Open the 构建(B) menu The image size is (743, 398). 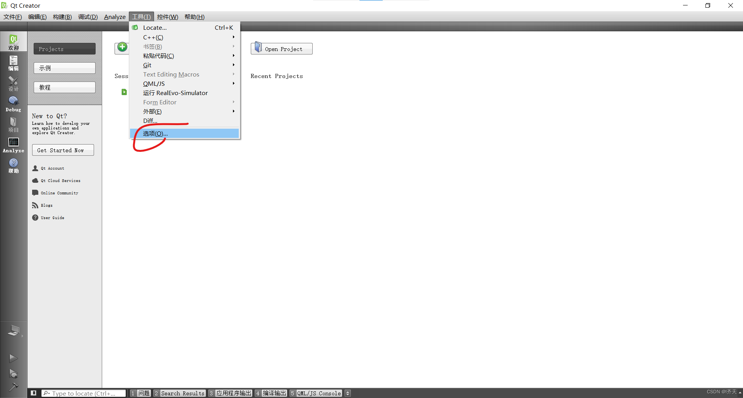click(x=62, y=17)
